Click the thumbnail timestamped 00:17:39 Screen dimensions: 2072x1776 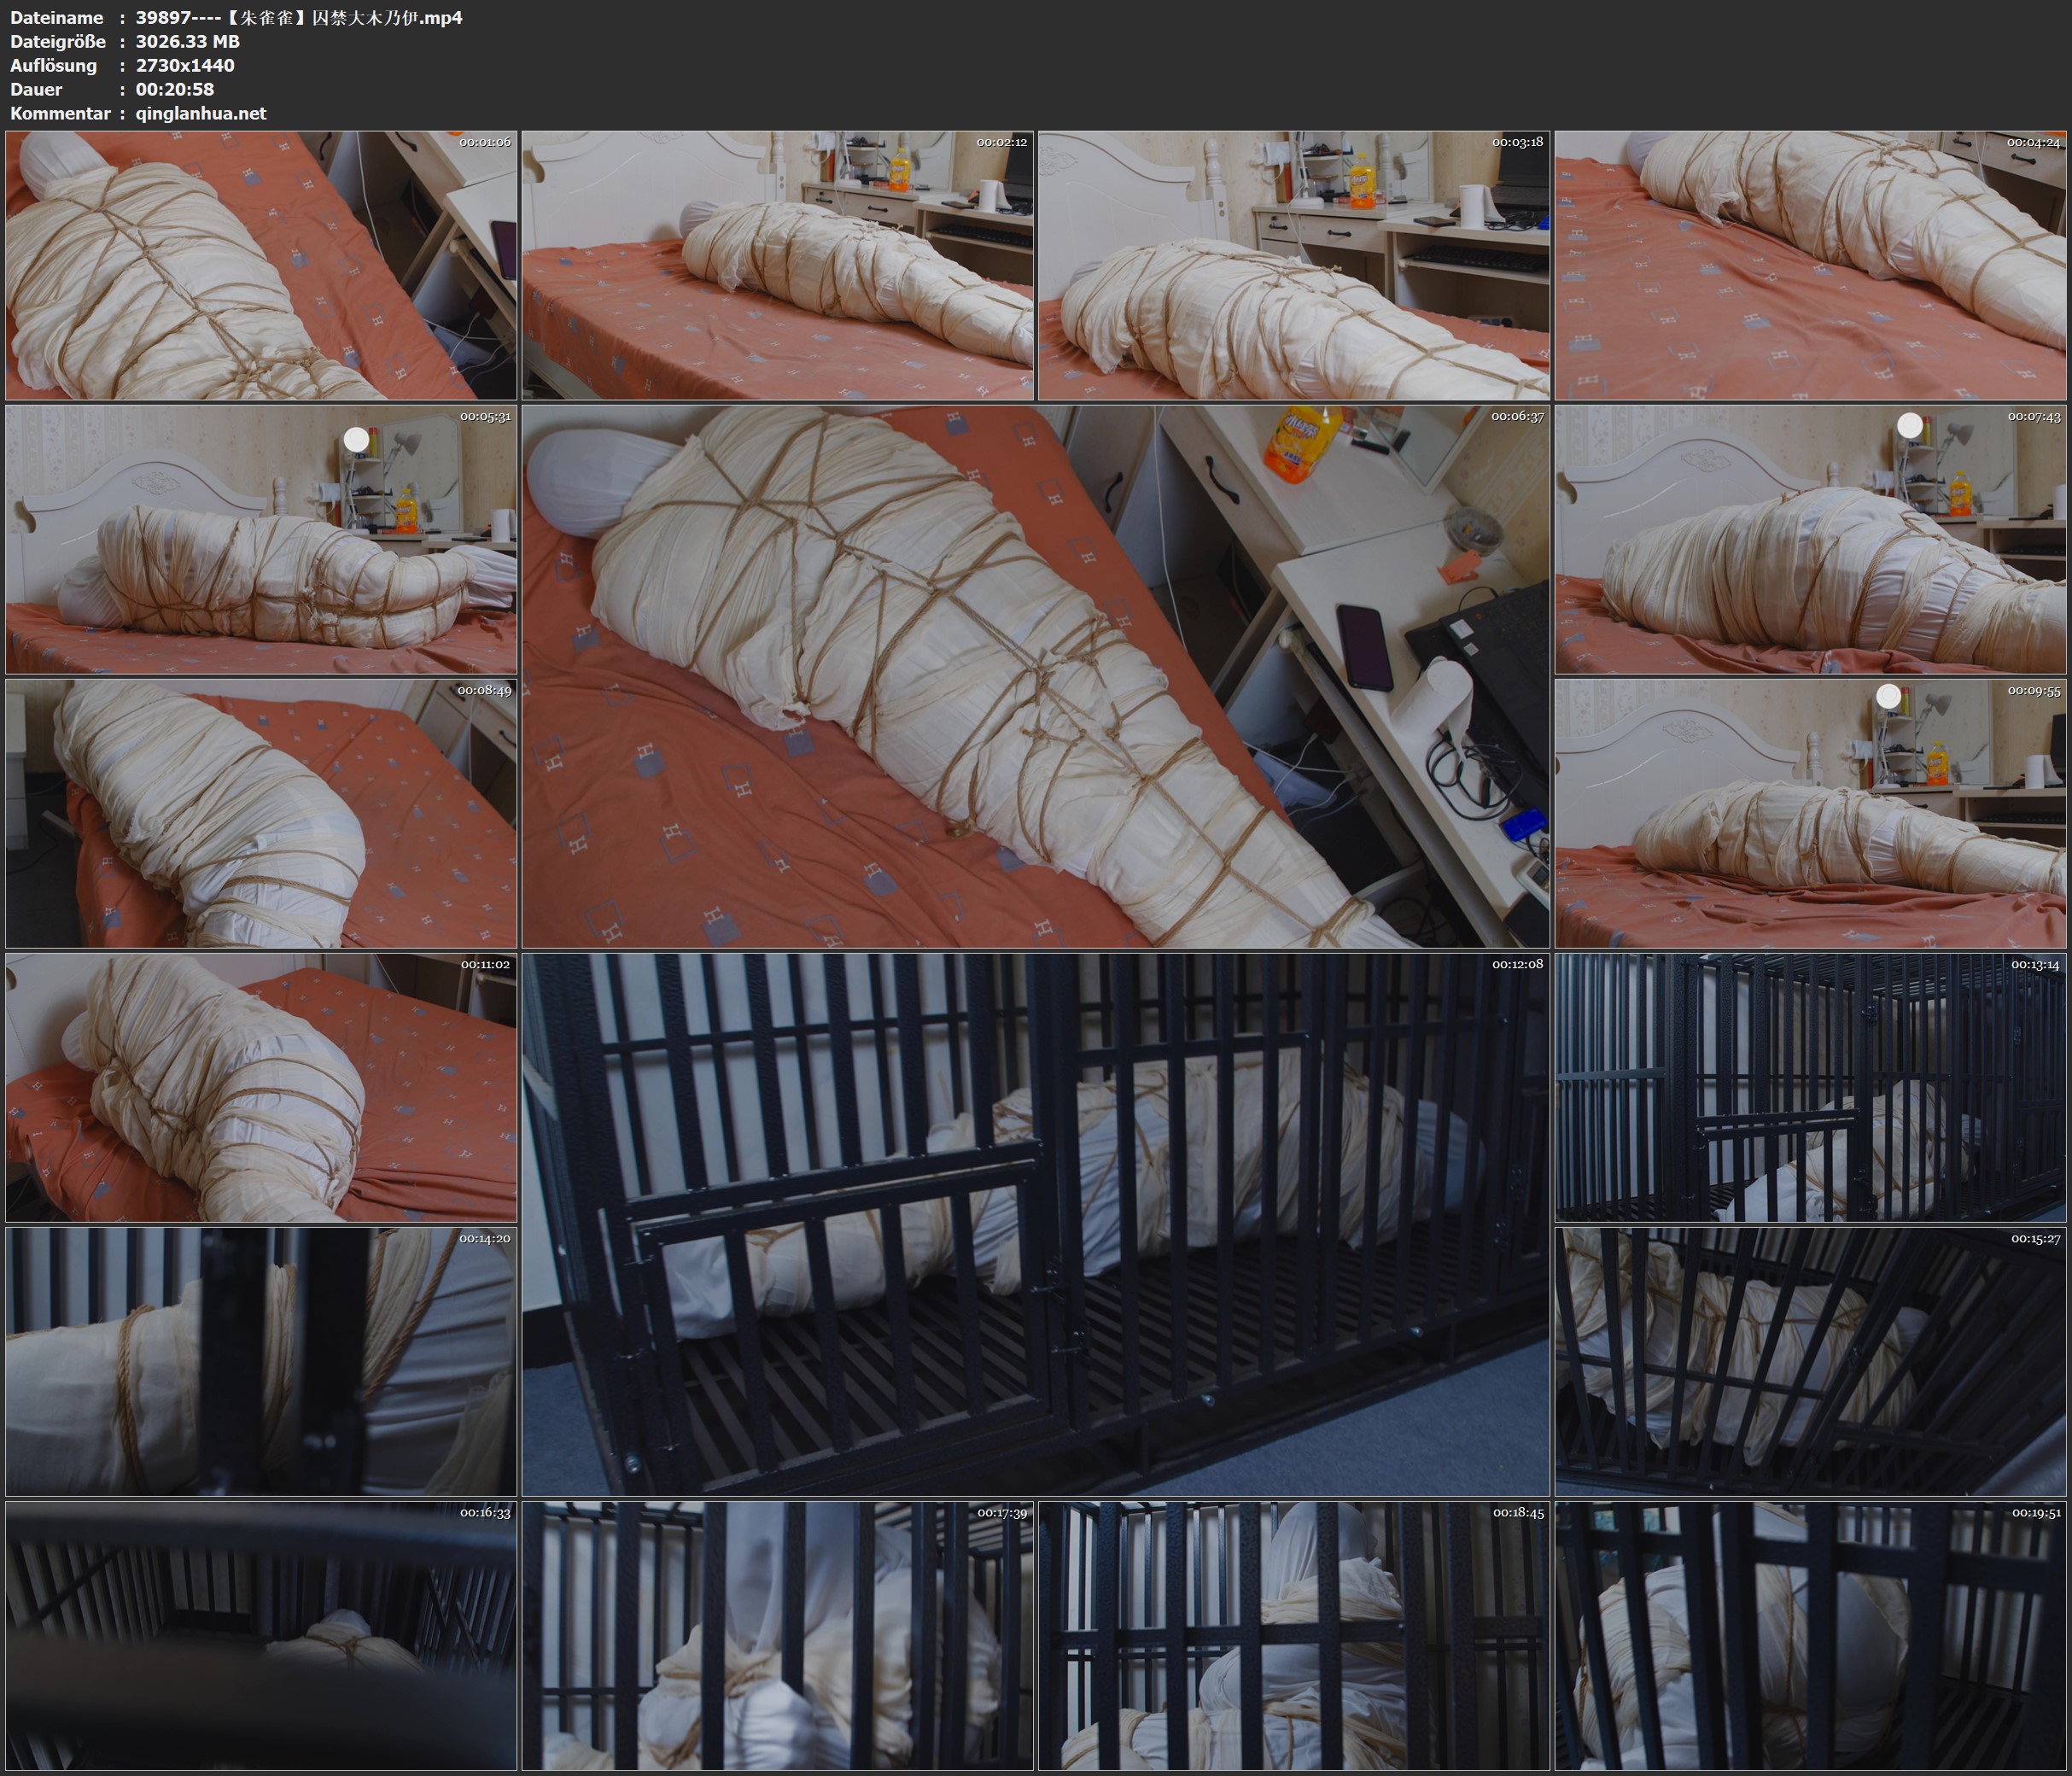point(777,1636)
